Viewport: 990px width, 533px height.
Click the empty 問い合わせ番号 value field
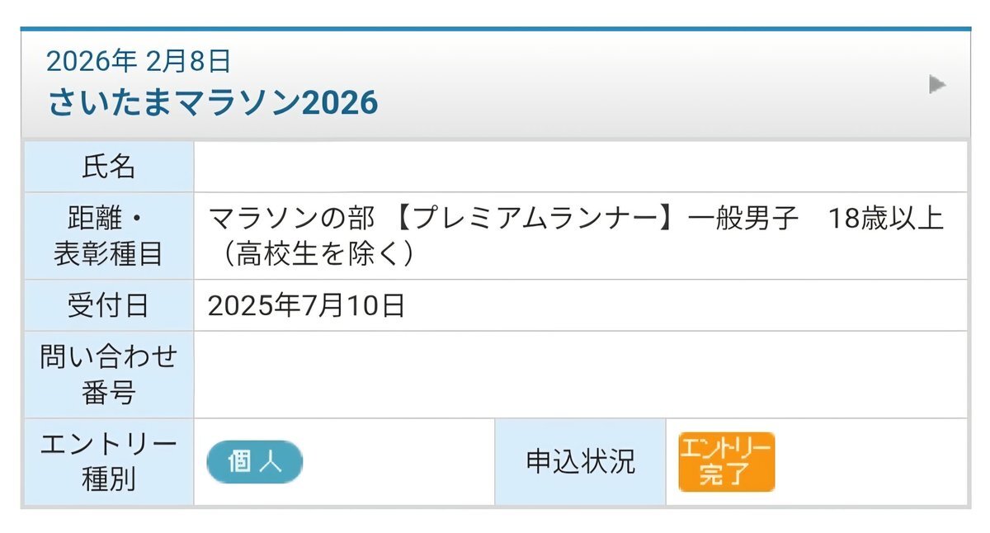(x=581, y=375)
